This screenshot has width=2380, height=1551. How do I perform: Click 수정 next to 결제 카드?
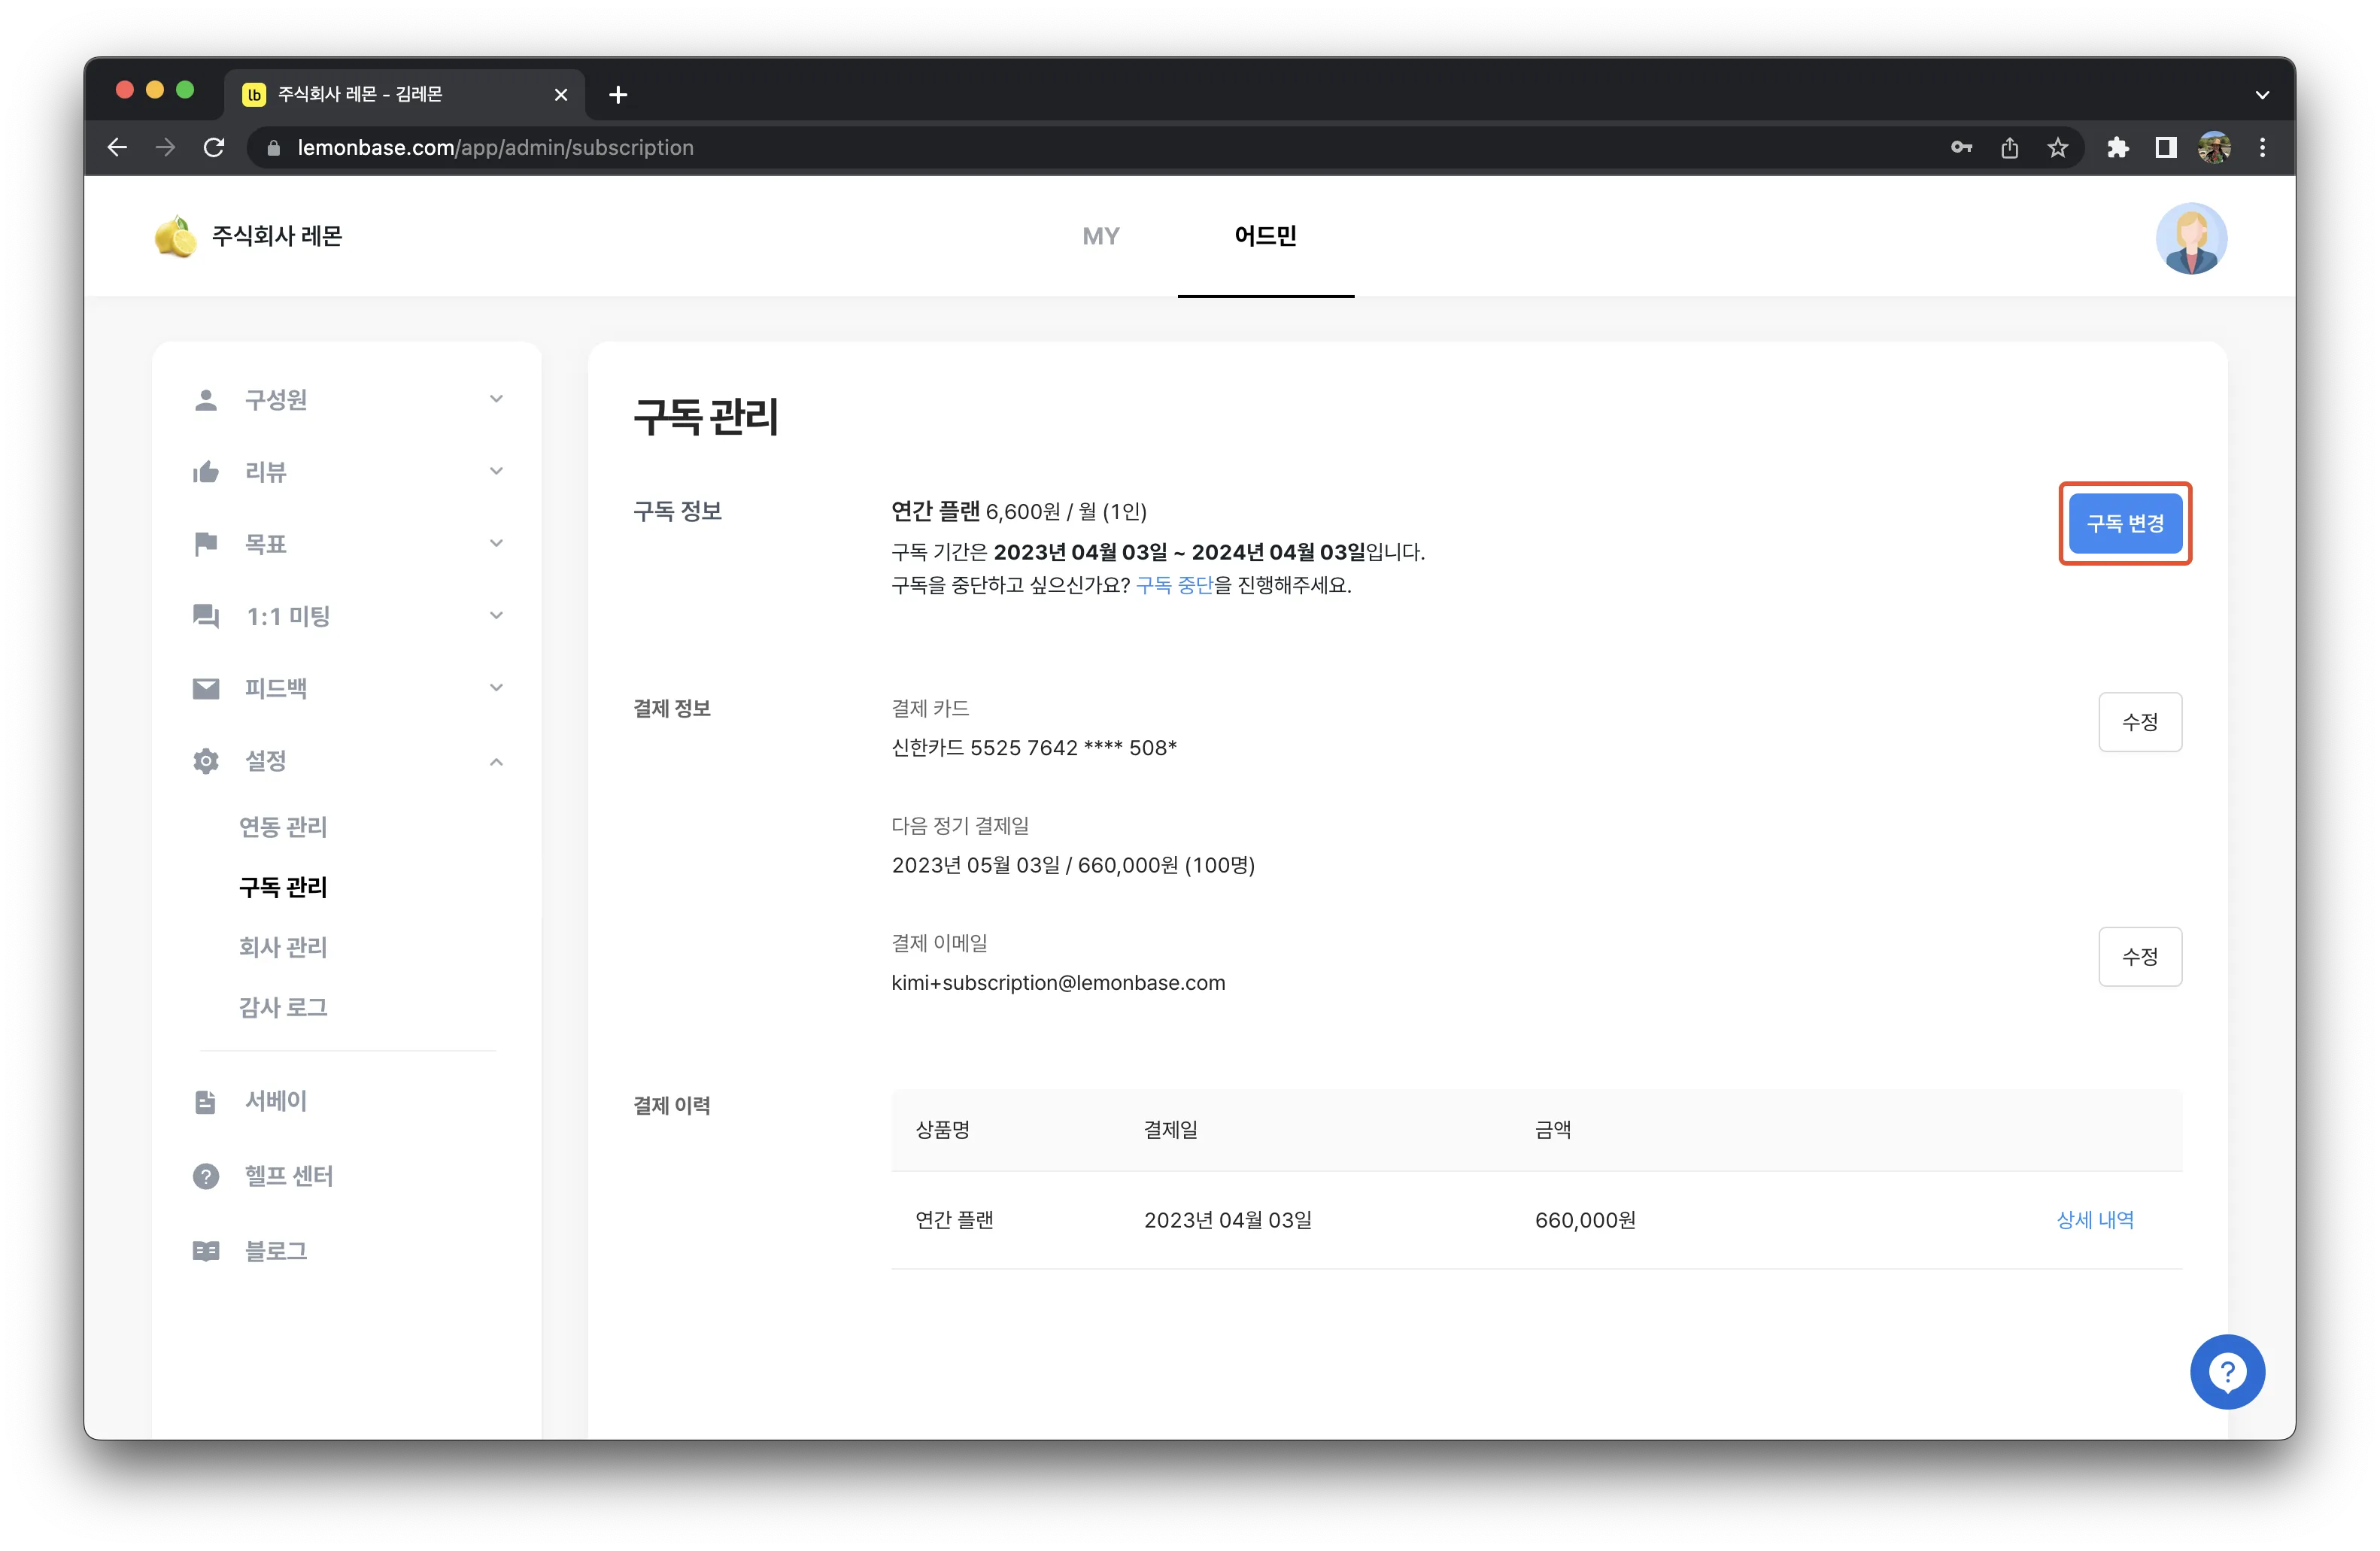(x=2140, y=722)
